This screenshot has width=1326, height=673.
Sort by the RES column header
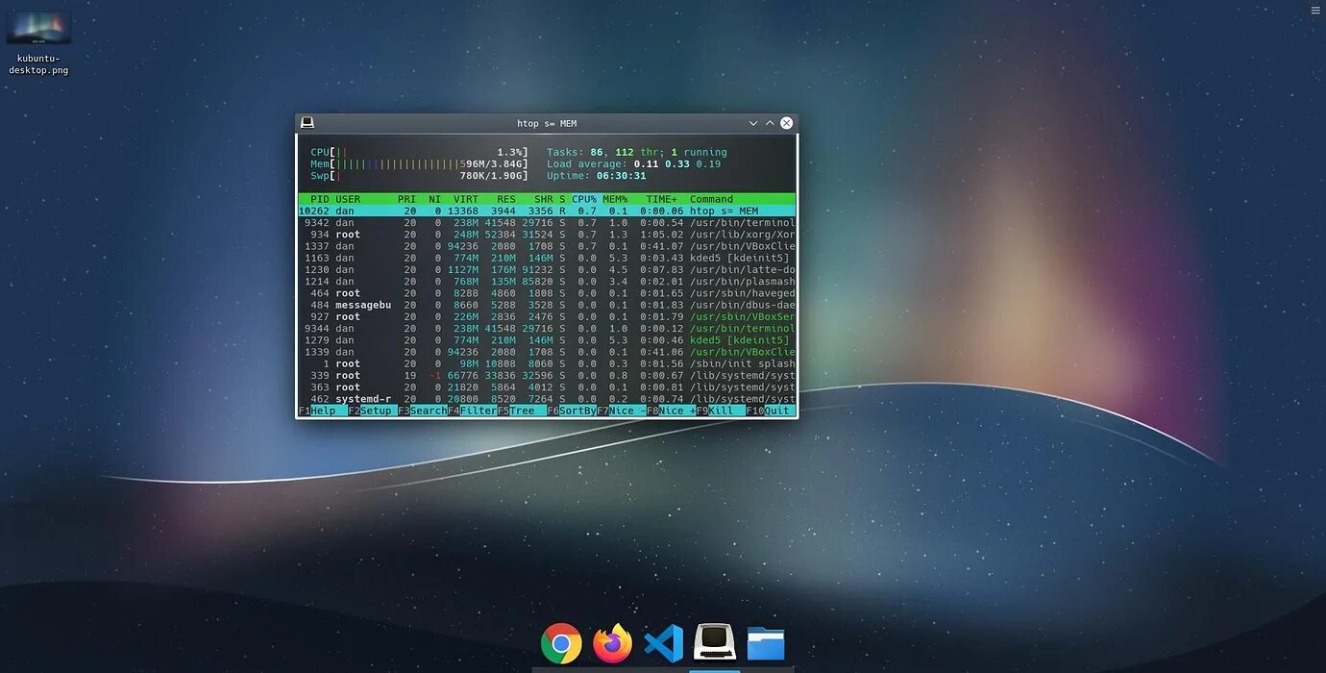[x=506, y=199]
